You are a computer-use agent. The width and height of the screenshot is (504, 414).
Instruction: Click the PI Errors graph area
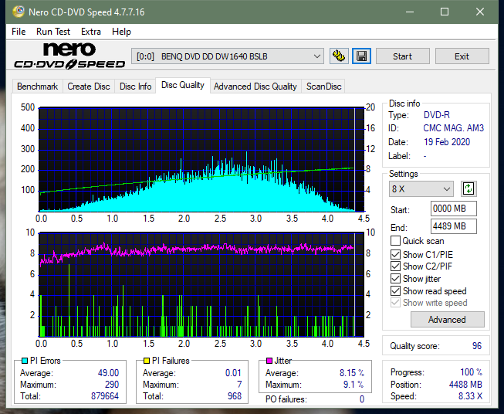(x=201, y=159)
